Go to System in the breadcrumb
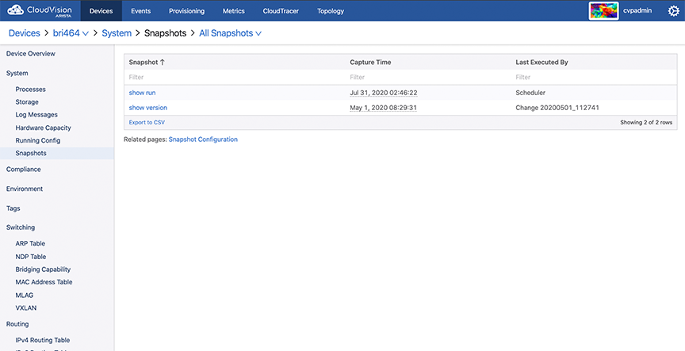The height and width of the screenshot is (351, 685). pos(117,33)
